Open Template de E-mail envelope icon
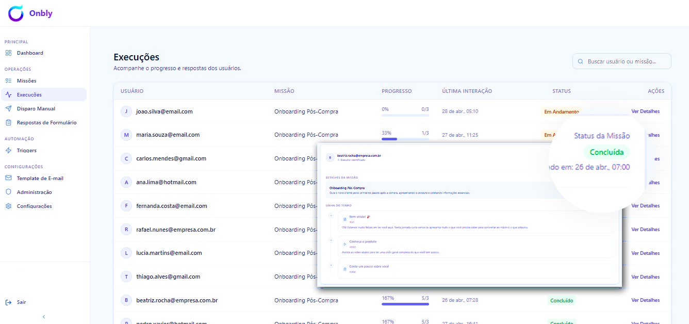 (x=8, y=179)
